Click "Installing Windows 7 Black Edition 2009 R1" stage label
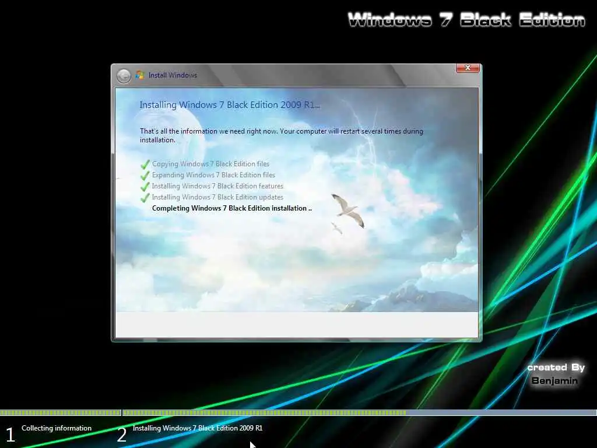The width and height of the screenshot is (597, 448). [197, 428]
